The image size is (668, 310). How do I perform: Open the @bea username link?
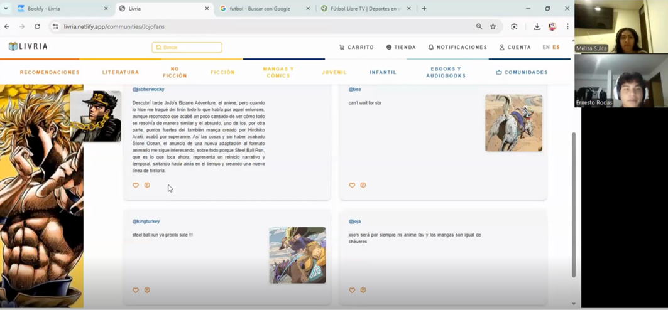[x=354, y=89]
